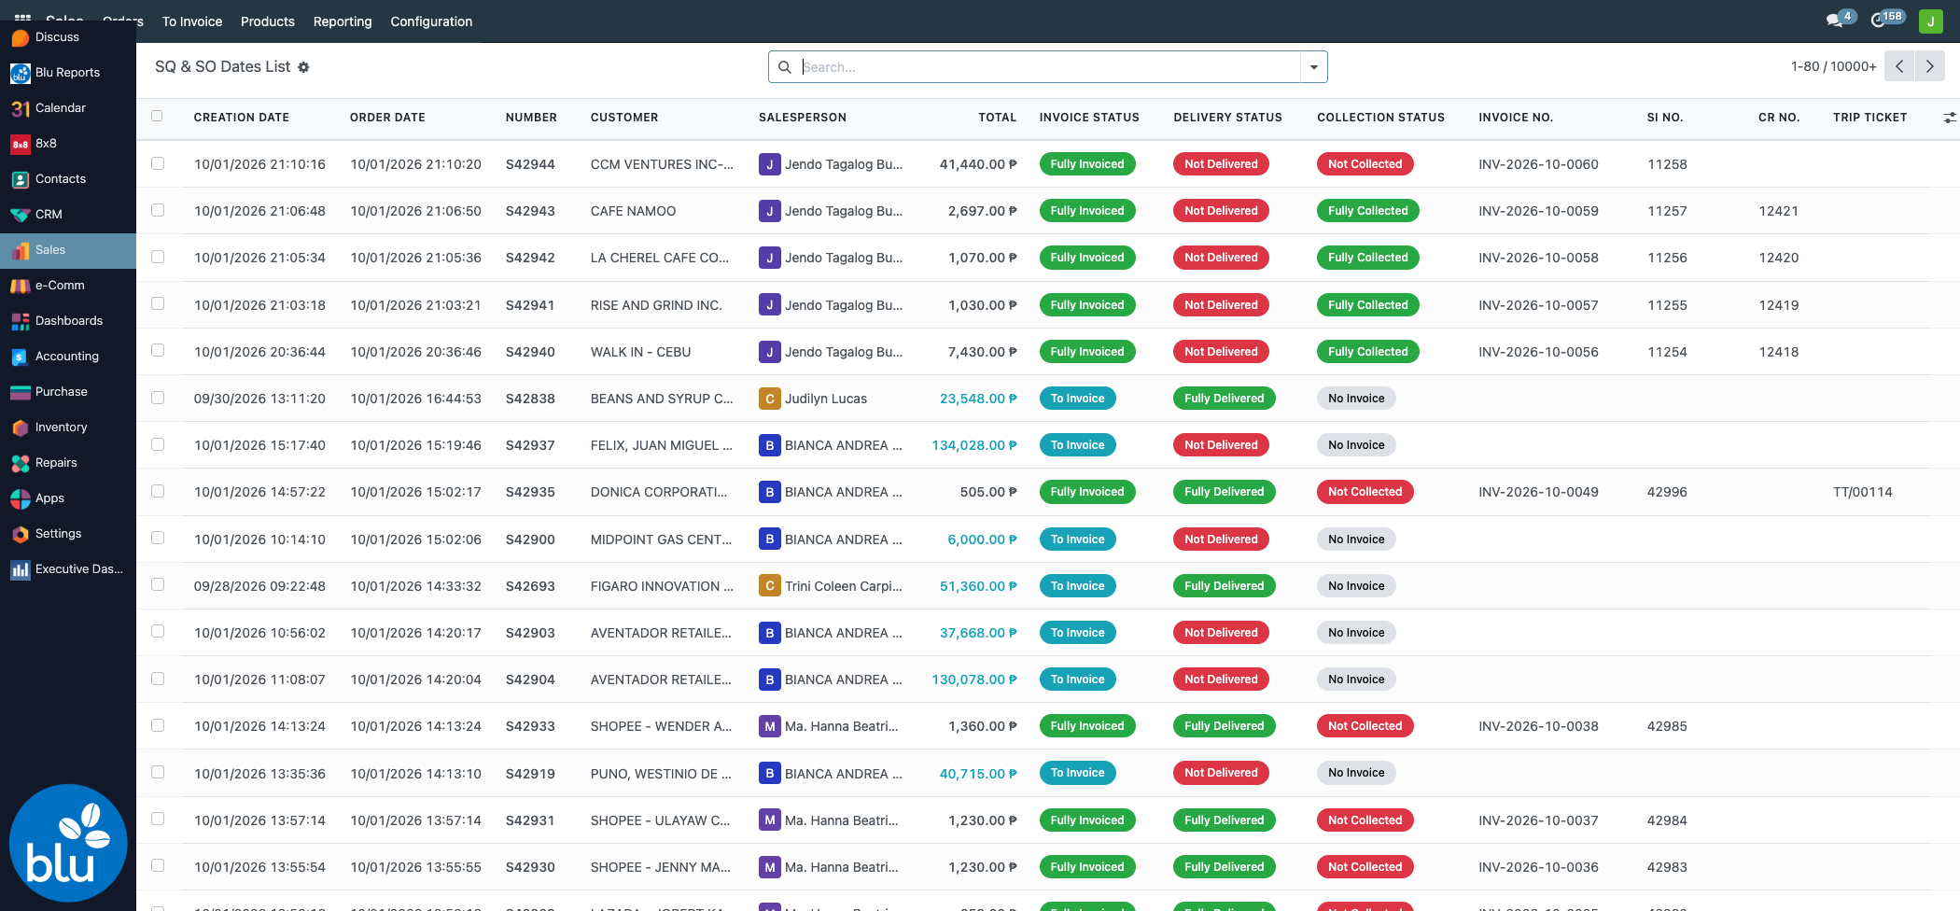Click the Search input field
The image size is (1960, 911).
pos(1047,67)
